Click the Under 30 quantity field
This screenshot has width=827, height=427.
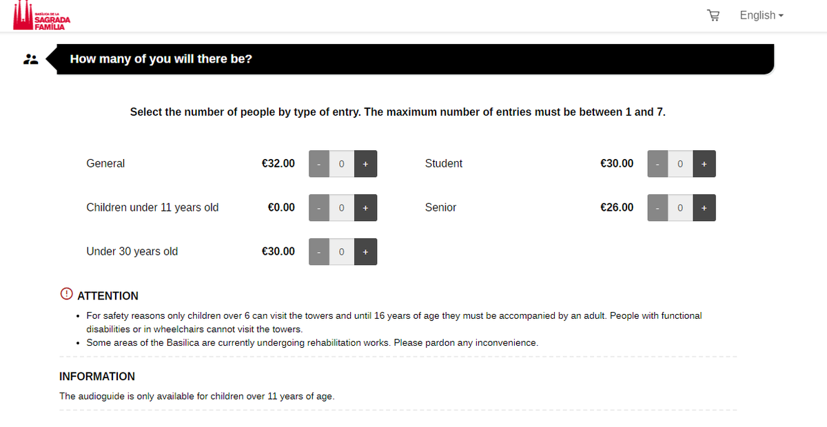click(342, 252)
